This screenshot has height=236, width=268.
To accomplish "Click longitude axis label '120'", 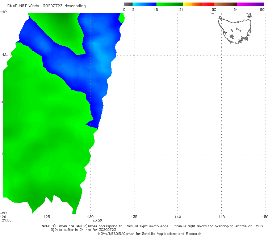I will click(x=3, y=217).
